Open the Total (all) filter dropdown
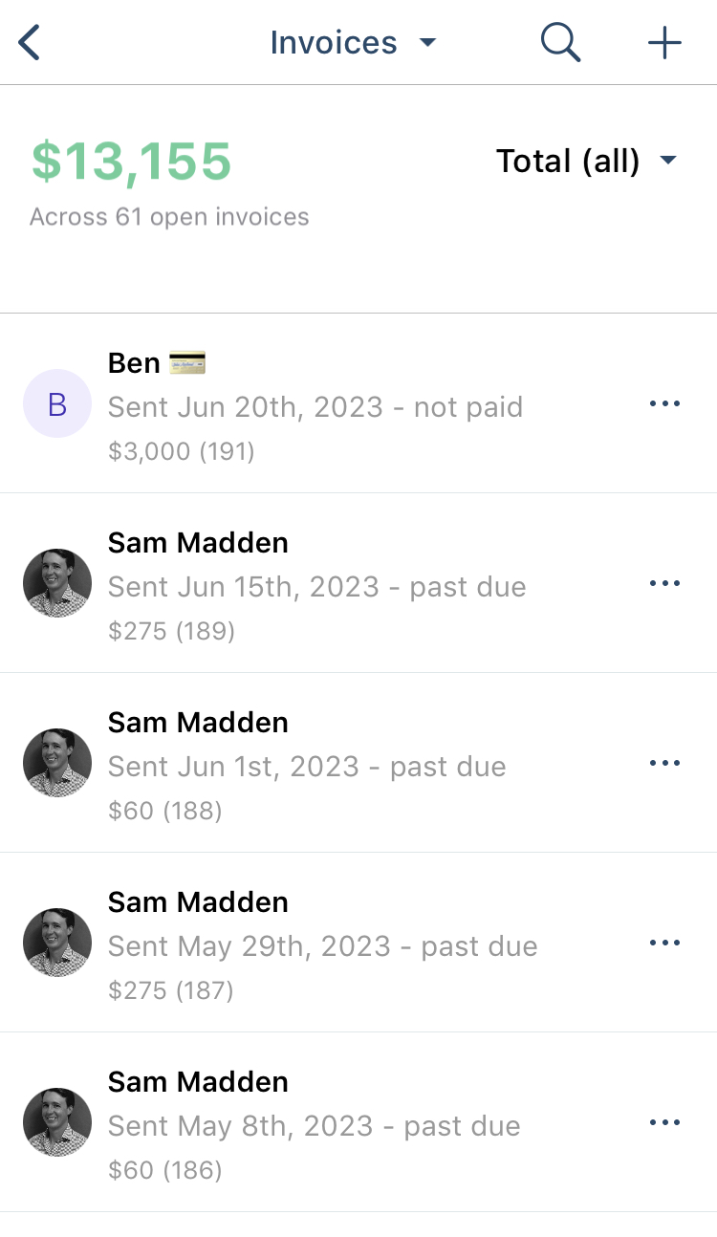Image resolution: width=717 pixels, height=1237 pixels. (x=586, y=161)
